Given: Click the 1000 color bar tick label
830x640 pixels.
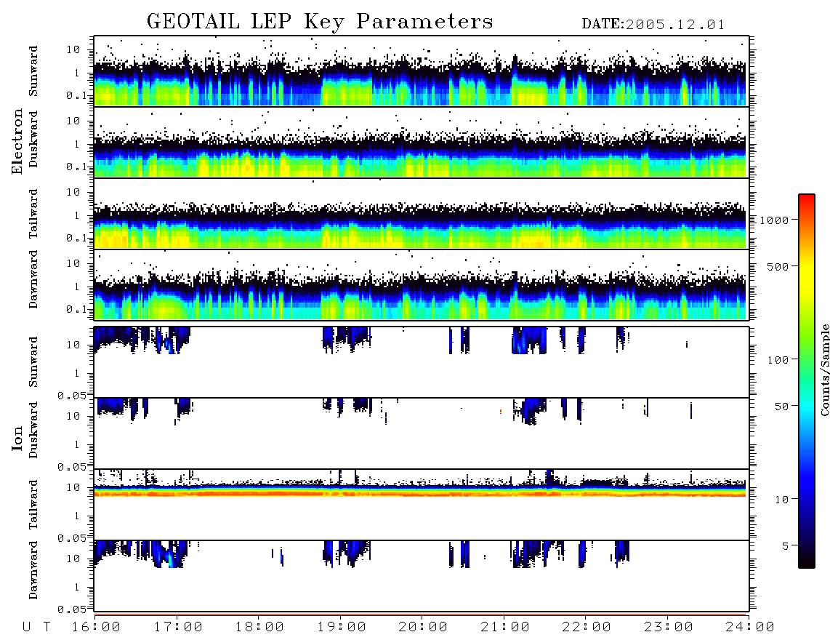Looking at the screenshot, I should 774,220.
